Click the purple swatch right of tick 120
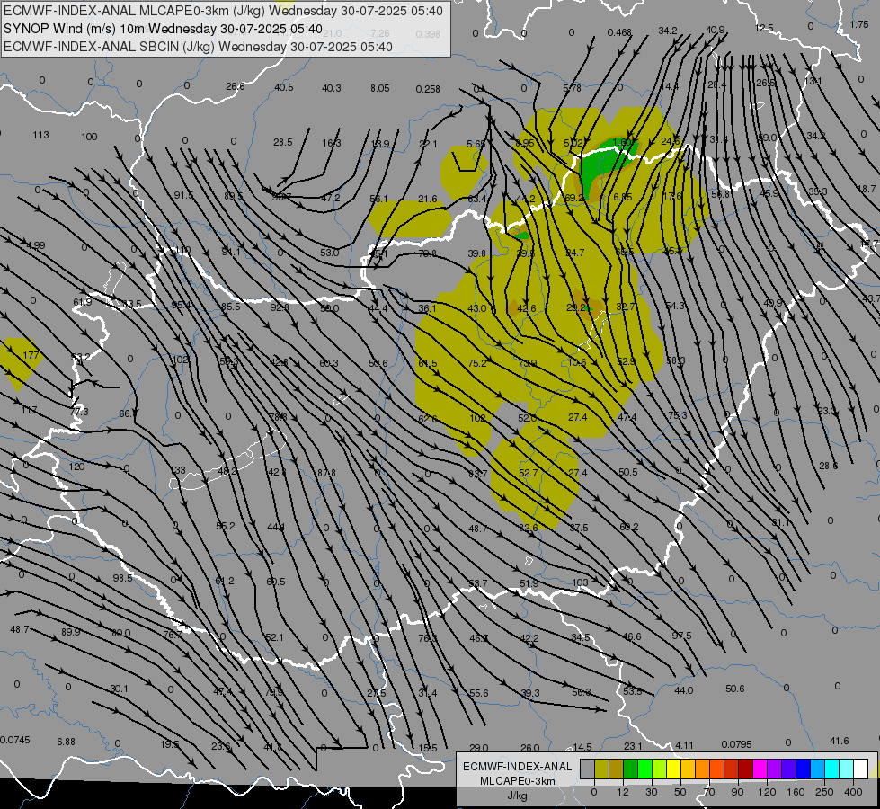 775,769
